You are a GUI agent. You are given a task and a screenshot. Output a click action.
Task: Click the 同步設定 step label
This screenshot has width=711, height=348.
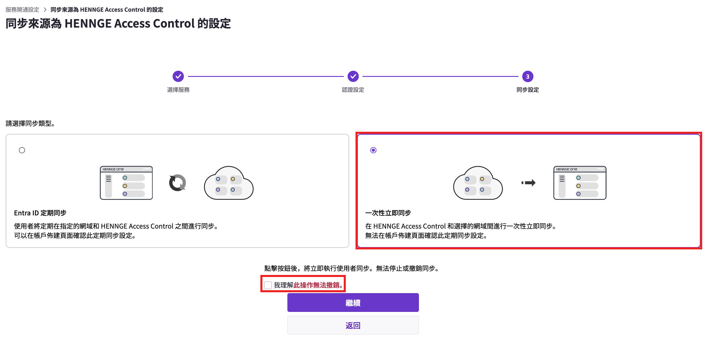pos(528,90)
